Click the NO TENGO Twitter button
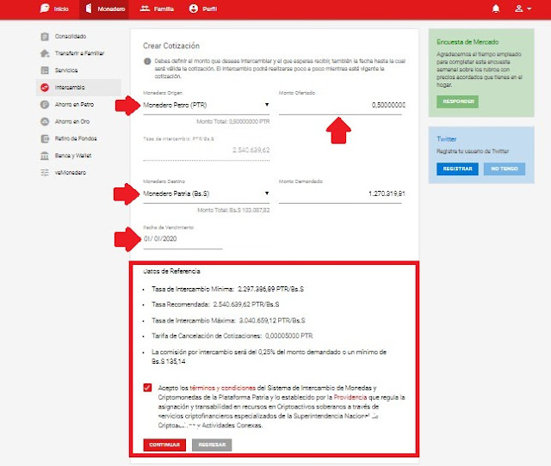 click(505, 169)
